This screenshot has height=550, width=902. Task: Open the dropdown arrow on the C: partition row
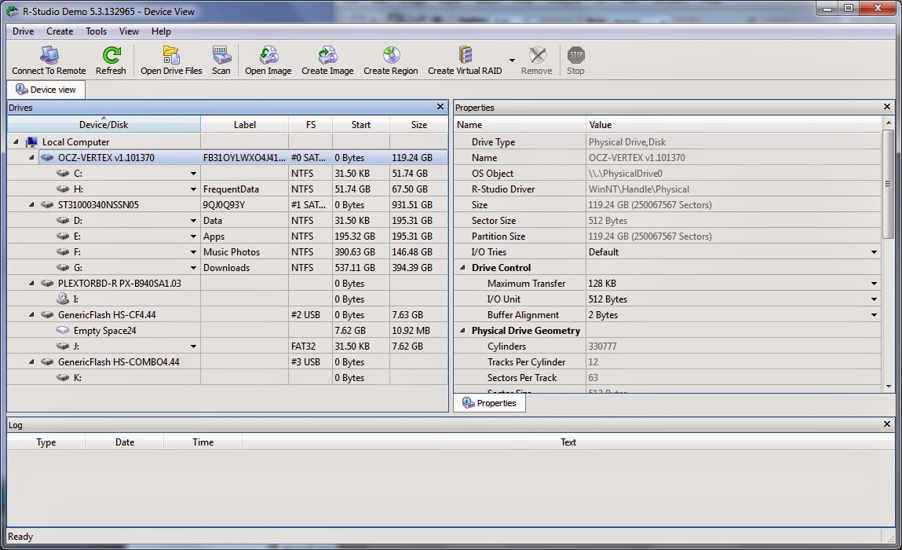pos(193,174)
